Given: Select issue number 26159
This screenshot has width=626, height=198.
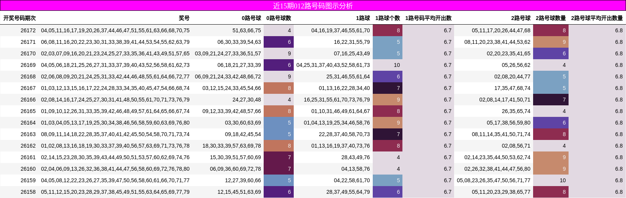Looking at the screenshot, I should coord(28,180).
